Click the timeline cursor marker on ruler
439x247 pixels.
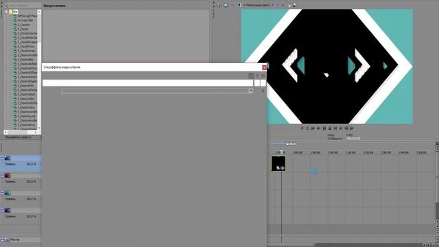pos(282,152)
